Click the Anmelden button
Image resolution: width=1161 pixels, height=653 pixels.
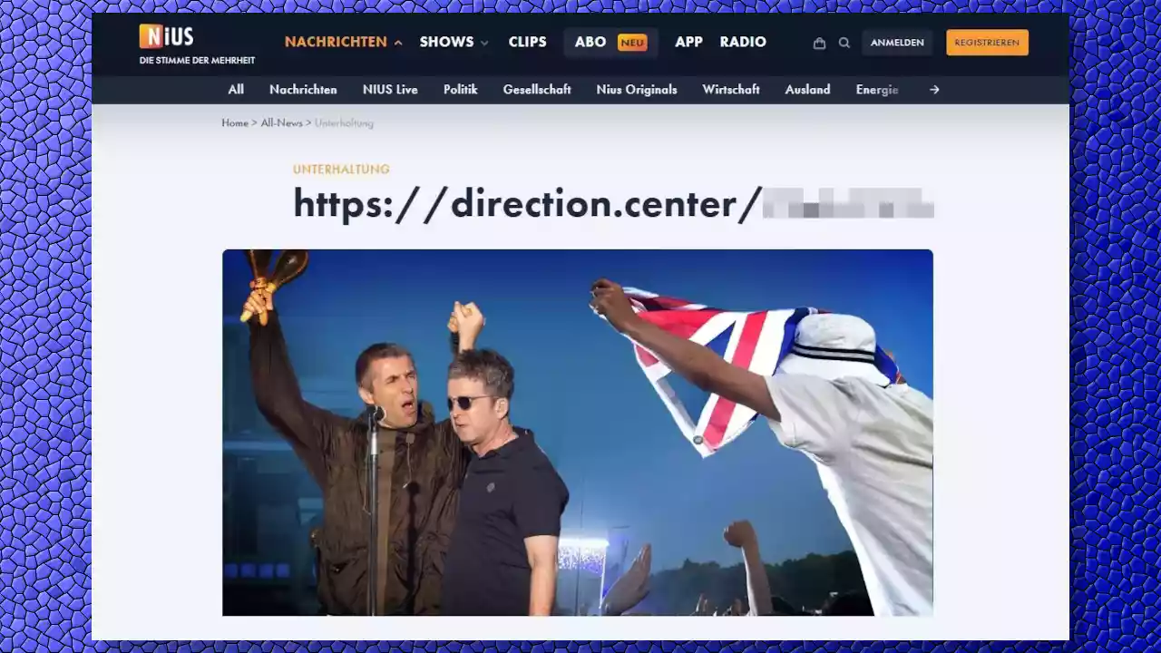pos(897,43)
